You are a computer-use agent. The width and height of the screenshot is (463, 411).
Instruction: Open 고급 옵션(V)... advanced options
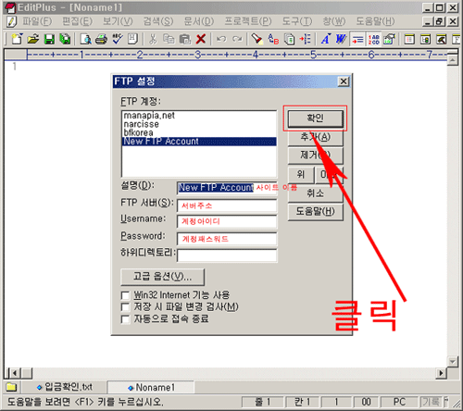(162, 277)
